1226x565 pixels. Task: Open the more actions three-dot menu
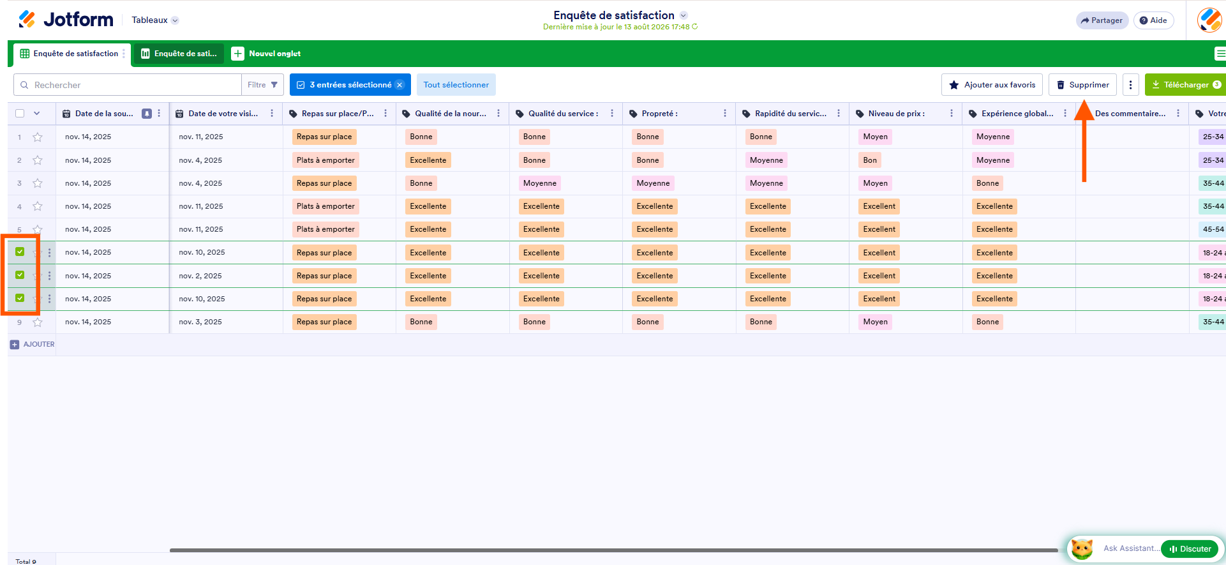[x=1130, y=85]
